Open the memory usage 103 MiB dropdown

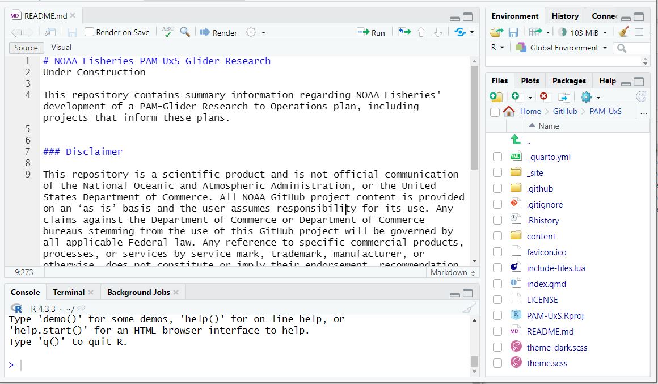(x=583, y=32)
